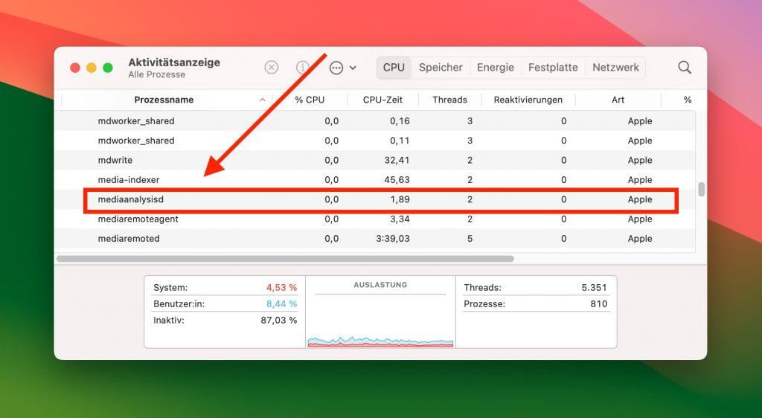Click the Threads: summary label

[x=482, y=287]
